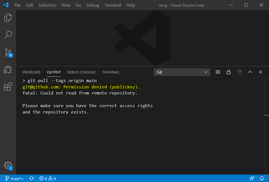Close the output panel

(260, 72)
